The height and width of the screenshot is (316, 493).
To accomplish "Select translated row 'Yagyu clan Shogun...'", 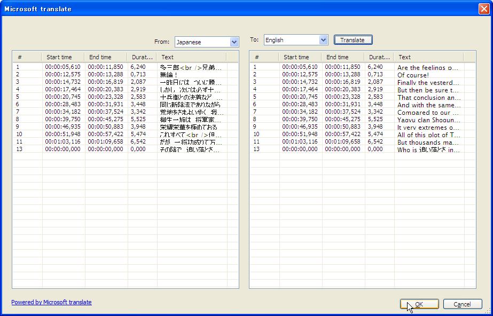I will click(429, 120).
